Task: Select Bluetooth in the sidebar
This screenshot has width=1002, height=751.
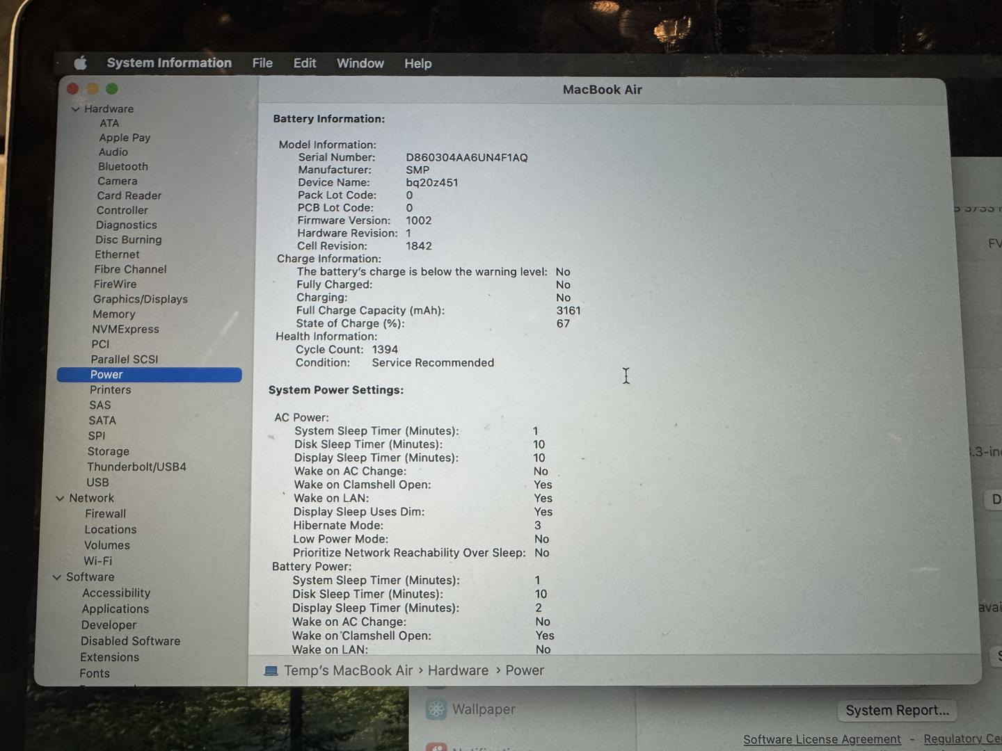Action: click(123, 167)
